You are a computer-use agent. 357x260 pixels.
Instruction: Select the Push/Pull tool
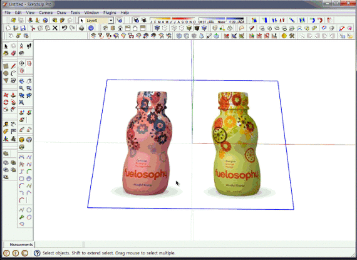tap(13, 95)
